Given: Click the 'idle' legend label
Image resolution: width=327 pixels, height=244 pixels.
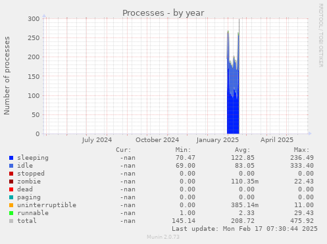Looking at the screenshot, I should pos(25,166).
